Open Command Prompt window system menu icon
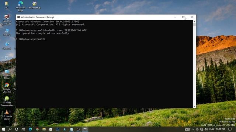This screenshot has height=132, width=236. pyautogui.click(x=19, y=17)
